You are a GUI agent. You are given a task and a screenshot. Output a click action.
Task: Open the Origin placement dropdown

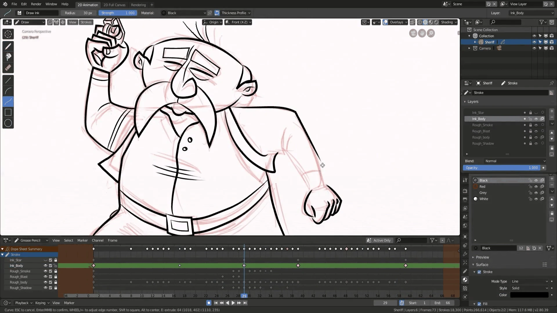pyautogui.click(x=212, y=22)
